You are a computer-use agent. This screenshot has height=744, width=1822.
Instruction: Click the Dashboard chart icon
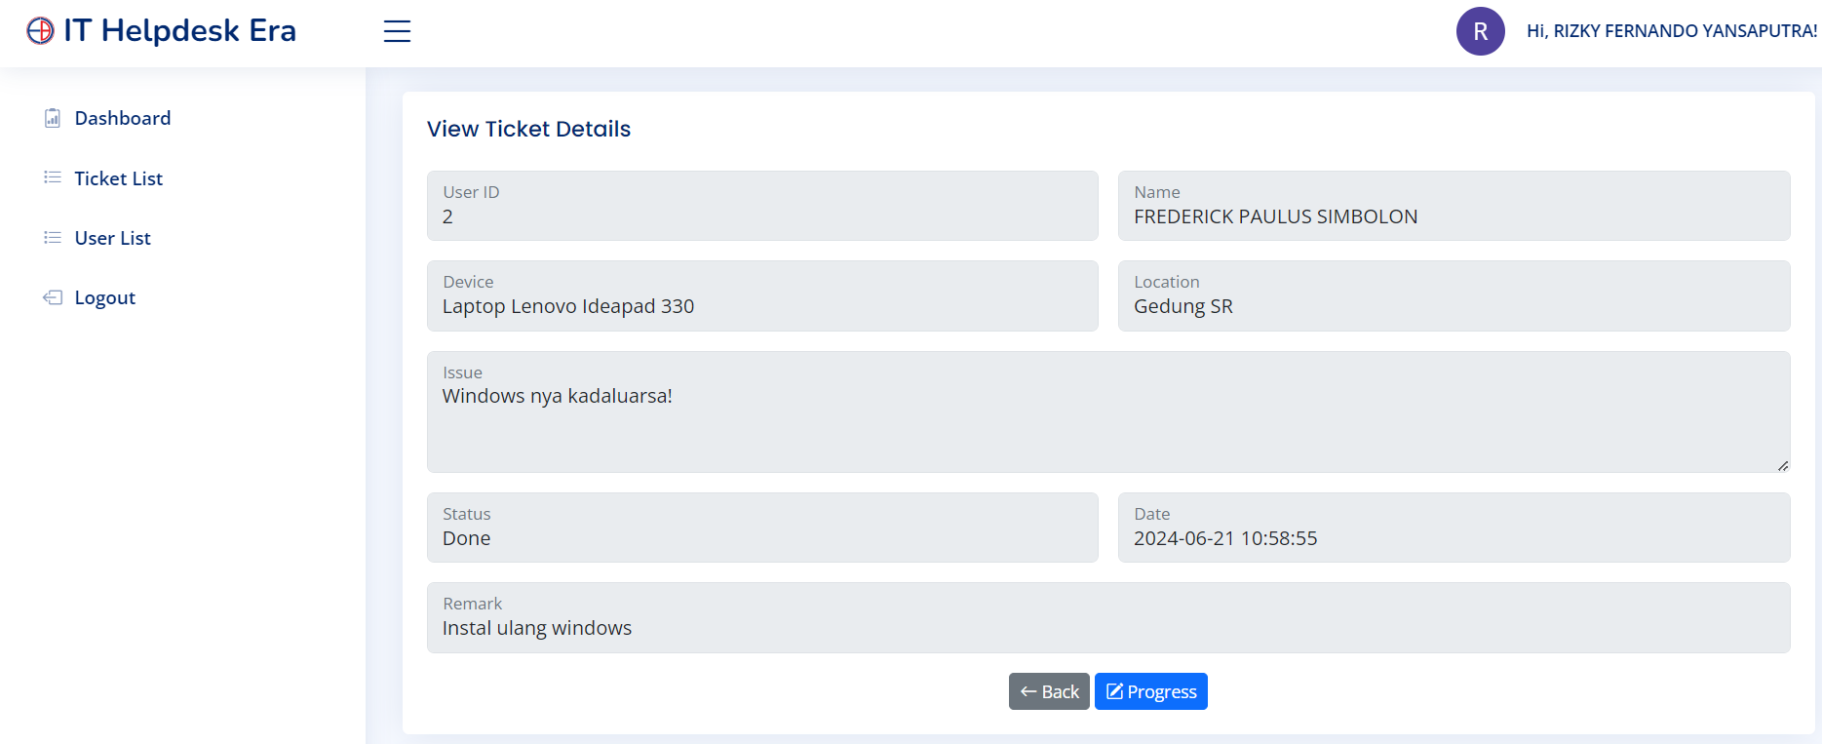[x=53, y=118]
